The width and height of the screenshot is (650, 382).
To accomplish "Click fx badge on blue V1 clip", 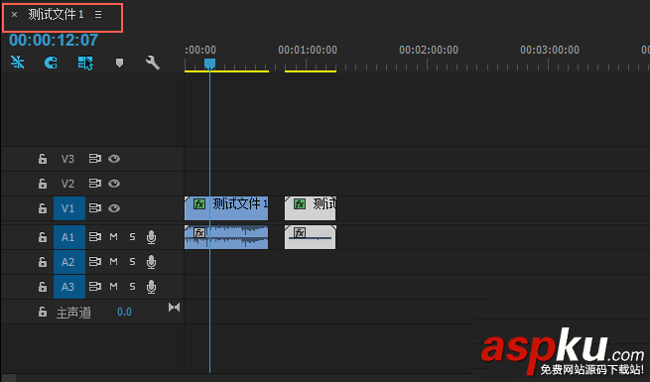I will (199, 203).
